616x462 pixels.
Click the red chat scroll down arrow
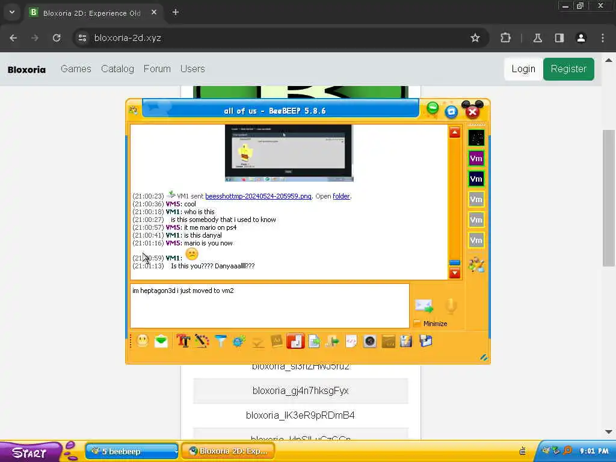(x=455, y=273)
